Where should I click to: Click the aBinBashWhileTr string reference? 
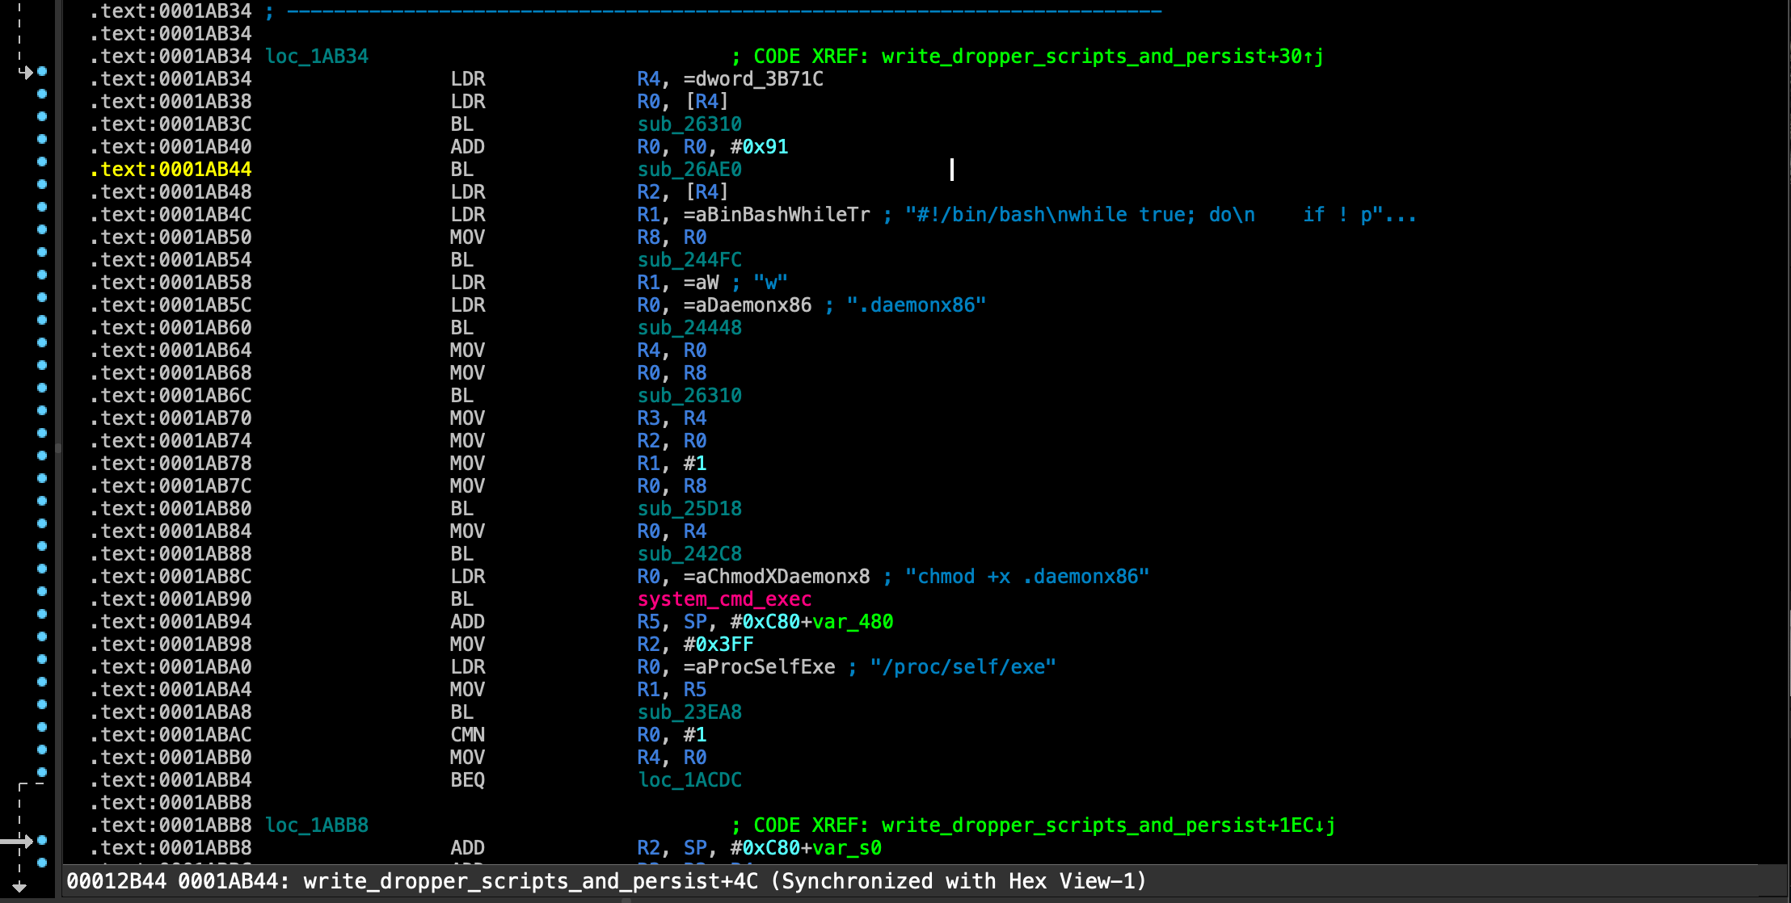coord(782,215)
